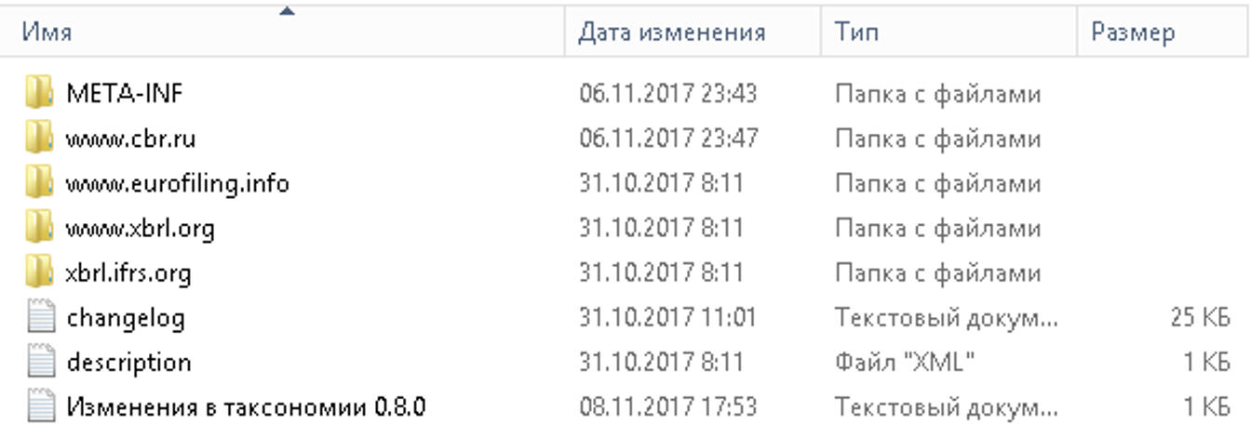The width and height of the screenshot is (1251, 438).
Task: Click the www.xbrl.org folder icon
Action: click(40, 228)
